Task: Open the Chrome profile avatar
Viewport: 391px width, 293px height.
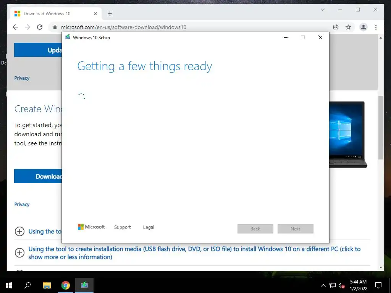Action: pos(364,27)
